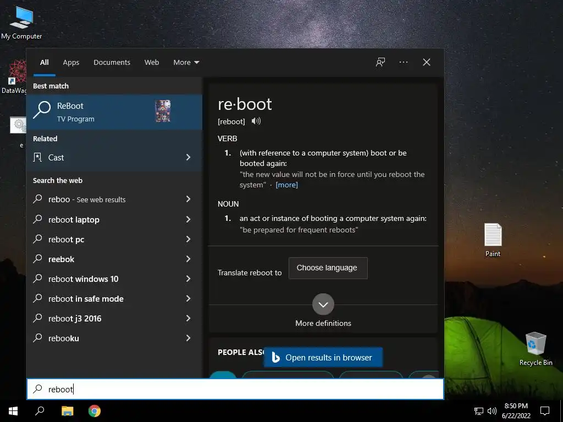The height and width of the screenshot is (422, 563).
Task: Click the magnifier icon beside reboot laptop
Action: (x=38, y=219)
